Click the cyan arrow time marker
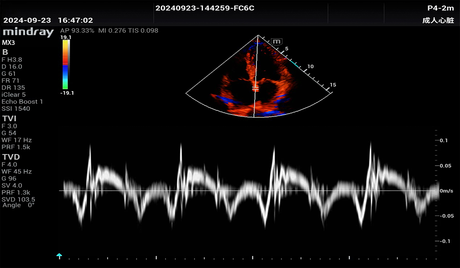Image resolution: width=460 pixels, height=268 pixels. click(59, 256)
